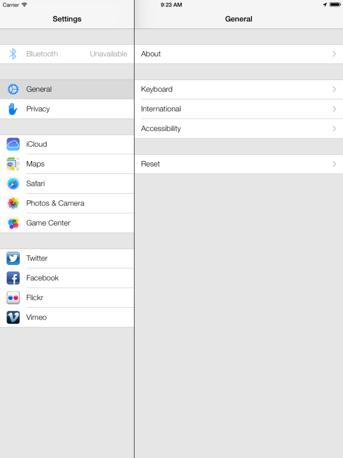Open the Vimeo icon entry
The height and width of the screenshot is (458, 343).
tap(13, 317)
